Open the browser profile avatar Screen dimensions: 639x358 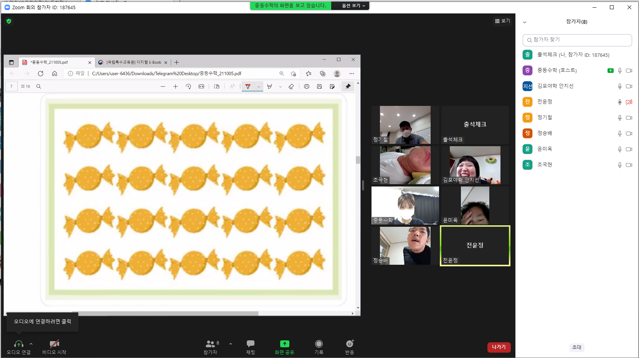point(337,74)
